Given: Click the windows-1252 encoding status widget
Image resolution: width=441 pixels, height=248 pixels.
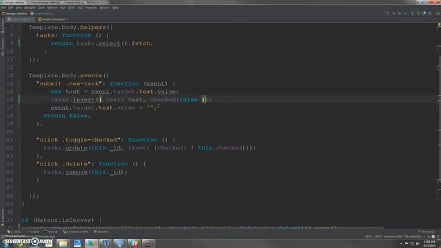Looking at the screenshot, I should (x=393, y=236).
